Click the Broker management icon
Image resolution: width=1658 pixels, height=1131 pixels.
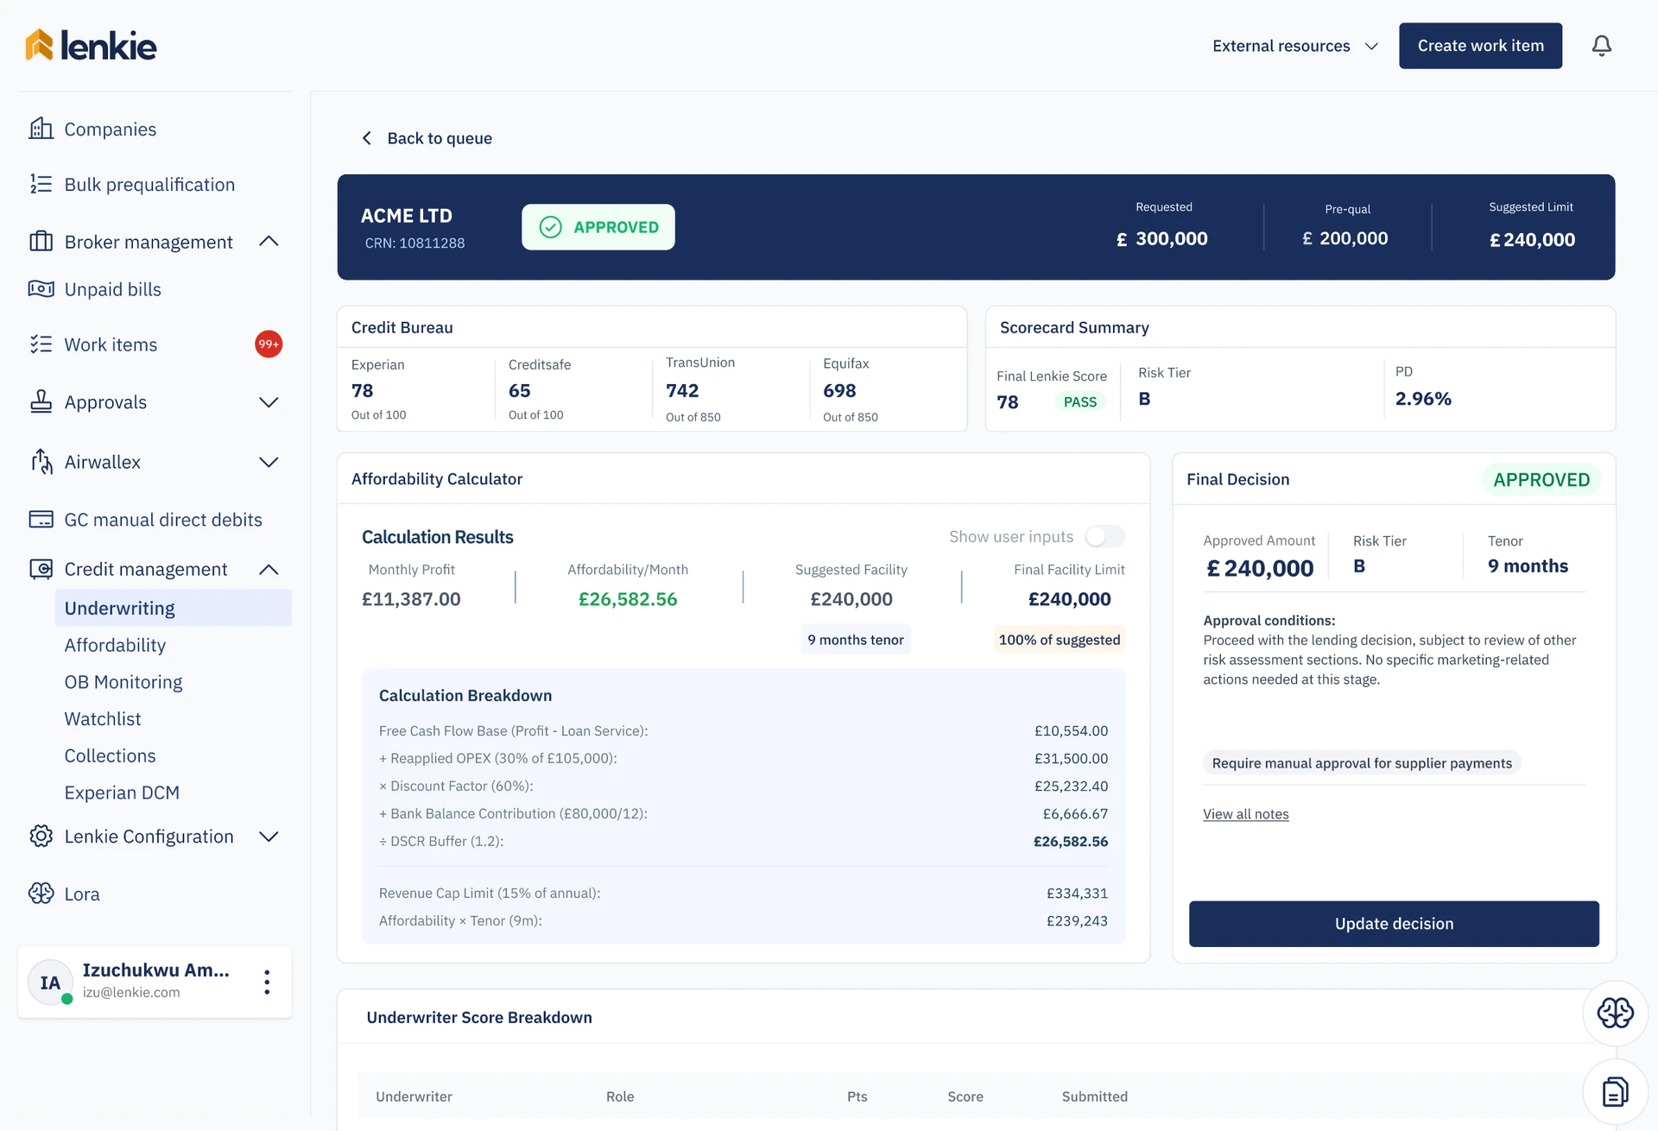coord(41,242)
